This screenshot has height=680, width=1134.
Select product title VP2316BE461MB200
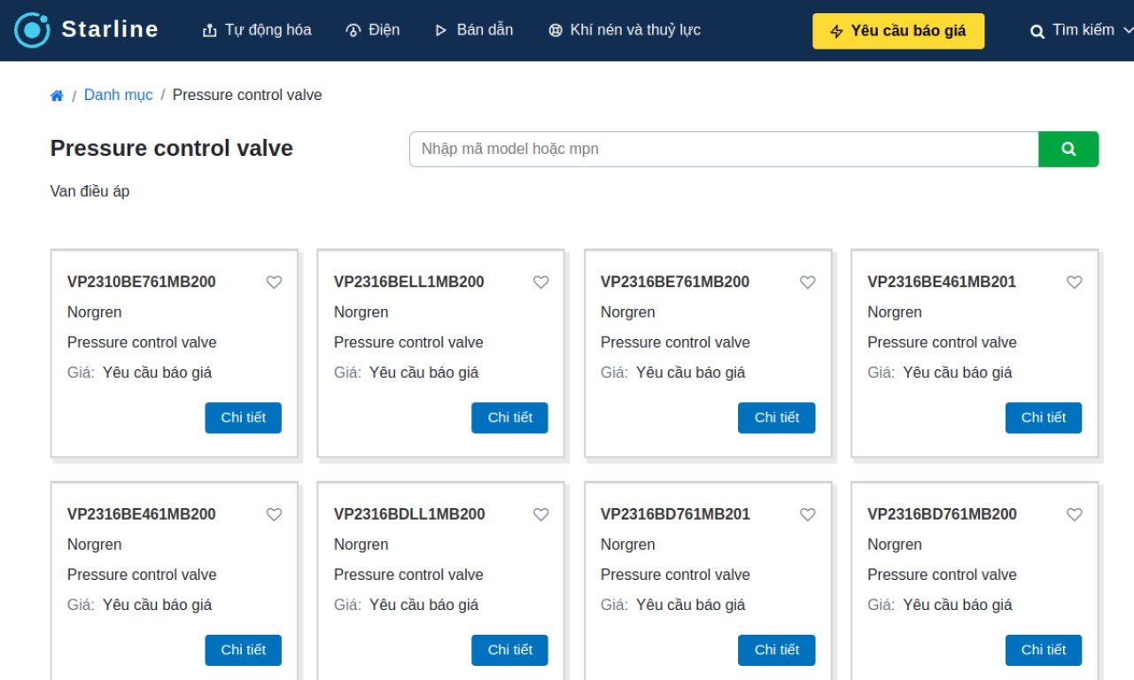pos(142,514)
